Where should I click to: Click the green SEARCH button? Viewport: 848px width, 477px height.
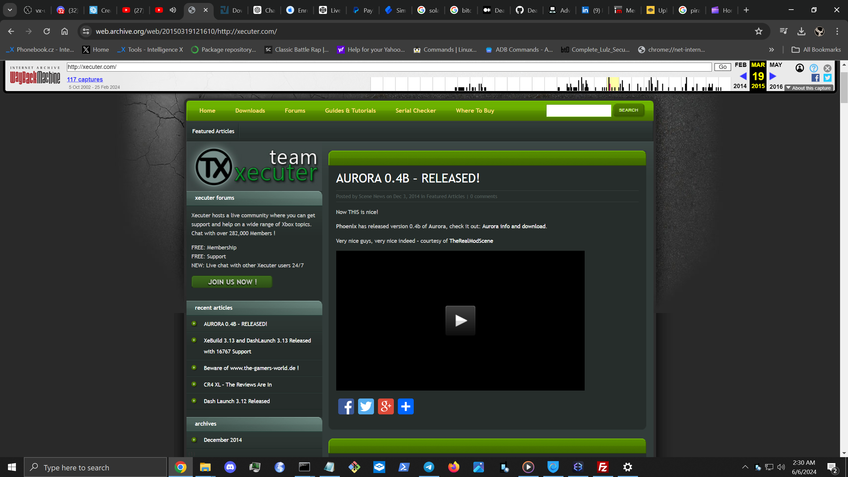628,110
